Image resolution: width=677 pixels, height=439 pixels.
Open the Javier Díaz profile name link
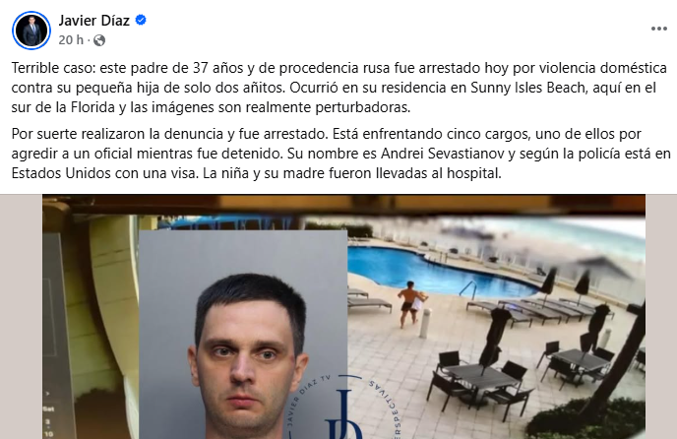[x=94, y=20]
